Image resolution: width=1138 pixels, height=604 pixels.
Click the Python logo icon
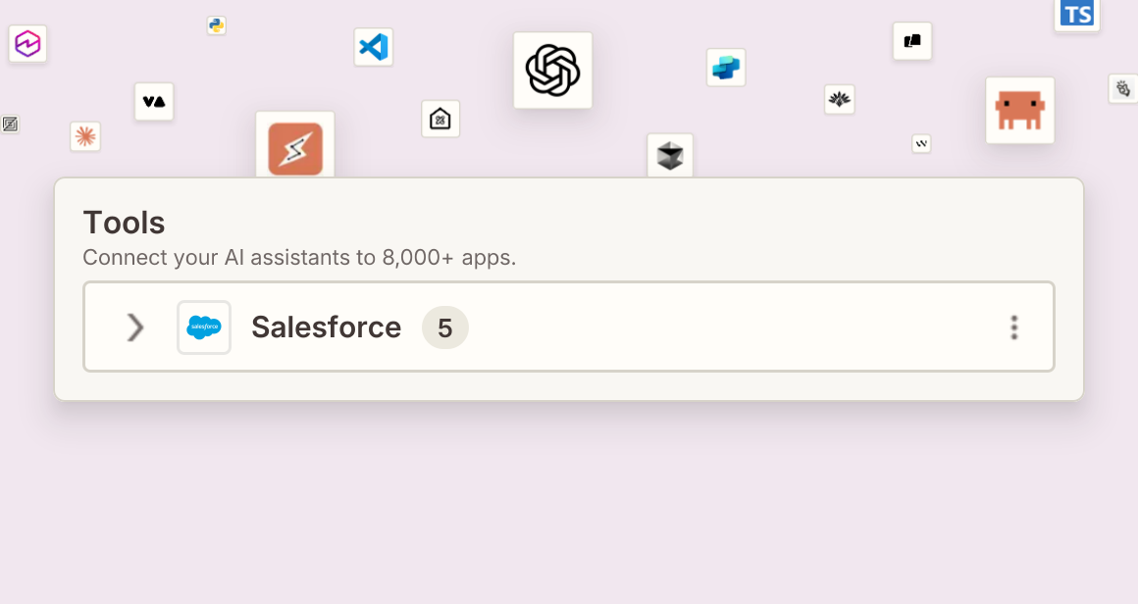[x=216, y=25]
